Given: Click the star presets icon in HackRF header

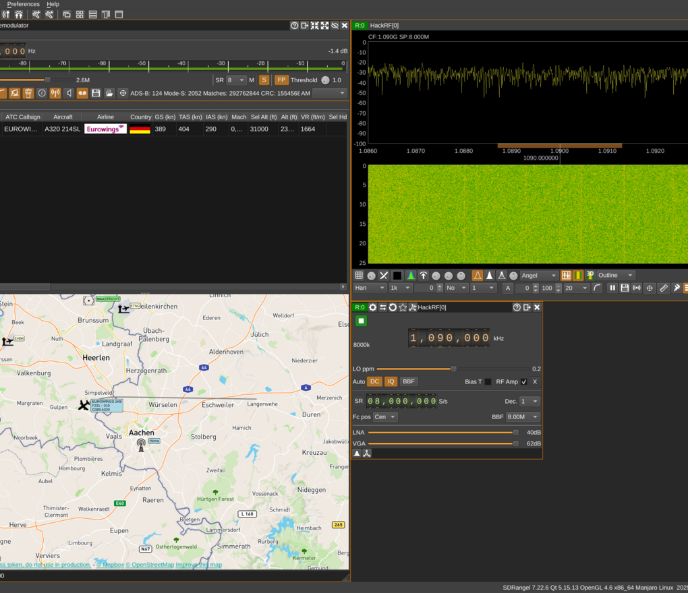Looking at the screenshot, I should tap(403, 307).
